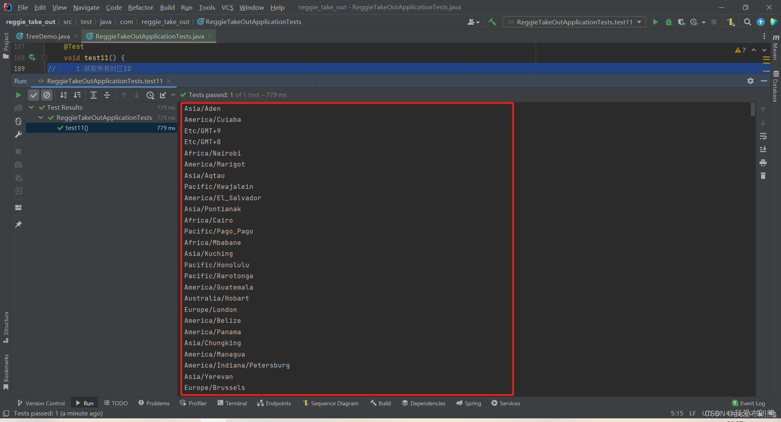Toggle soft-wrap in console output
Image resolution: width=781 pixels, height=422 pixels.
tap(763, 136)
